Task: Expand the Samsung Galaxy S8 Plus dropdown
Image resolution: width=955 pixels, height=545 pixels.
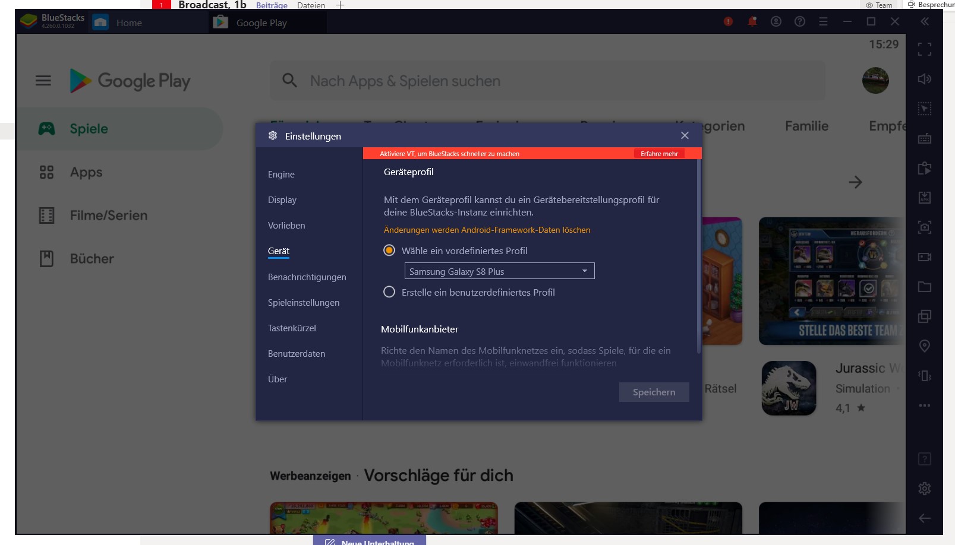Action: (x=499, y=271)
